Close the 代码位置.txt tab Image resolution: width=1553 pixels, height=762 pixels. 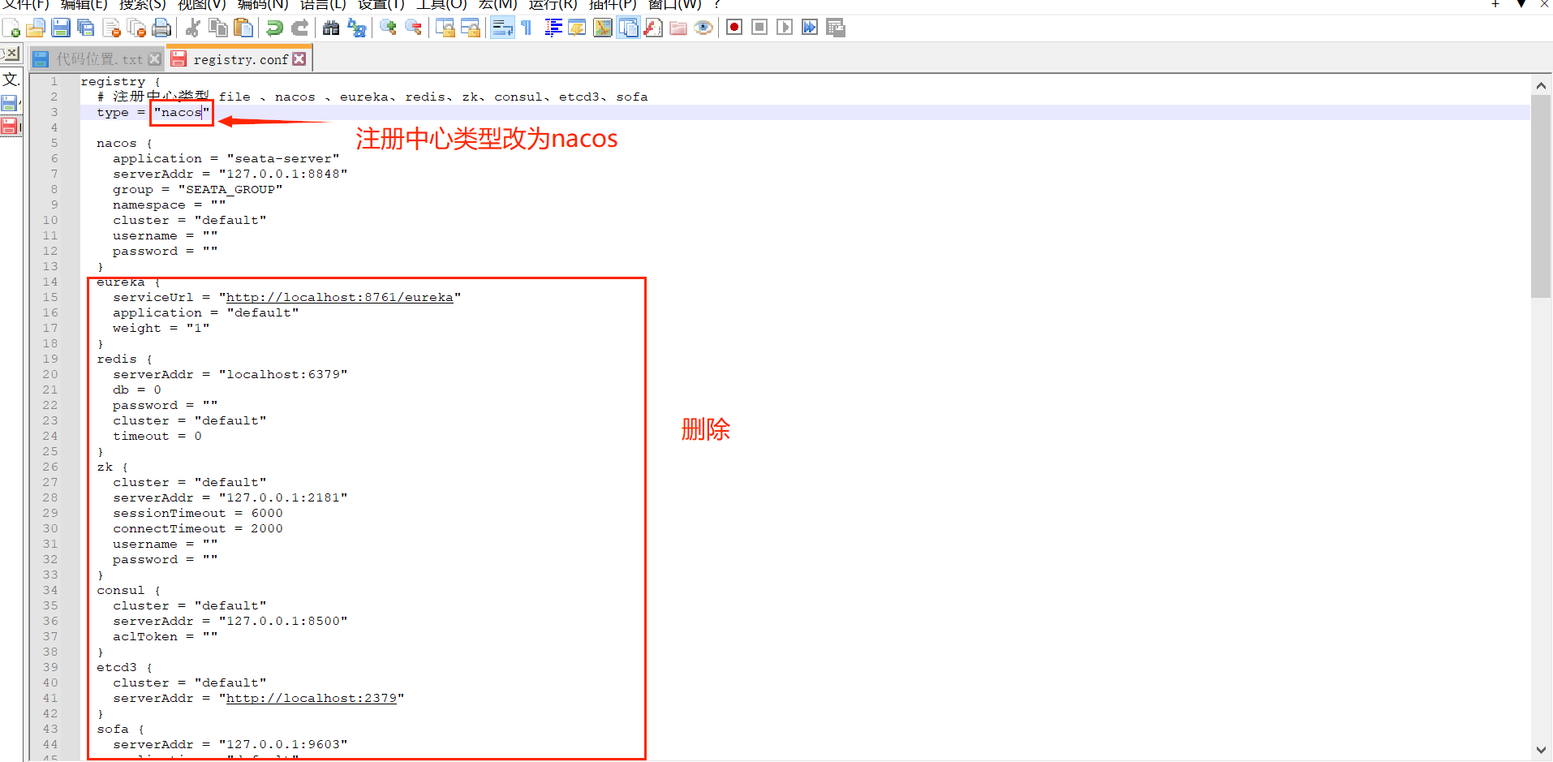(155, 59)
